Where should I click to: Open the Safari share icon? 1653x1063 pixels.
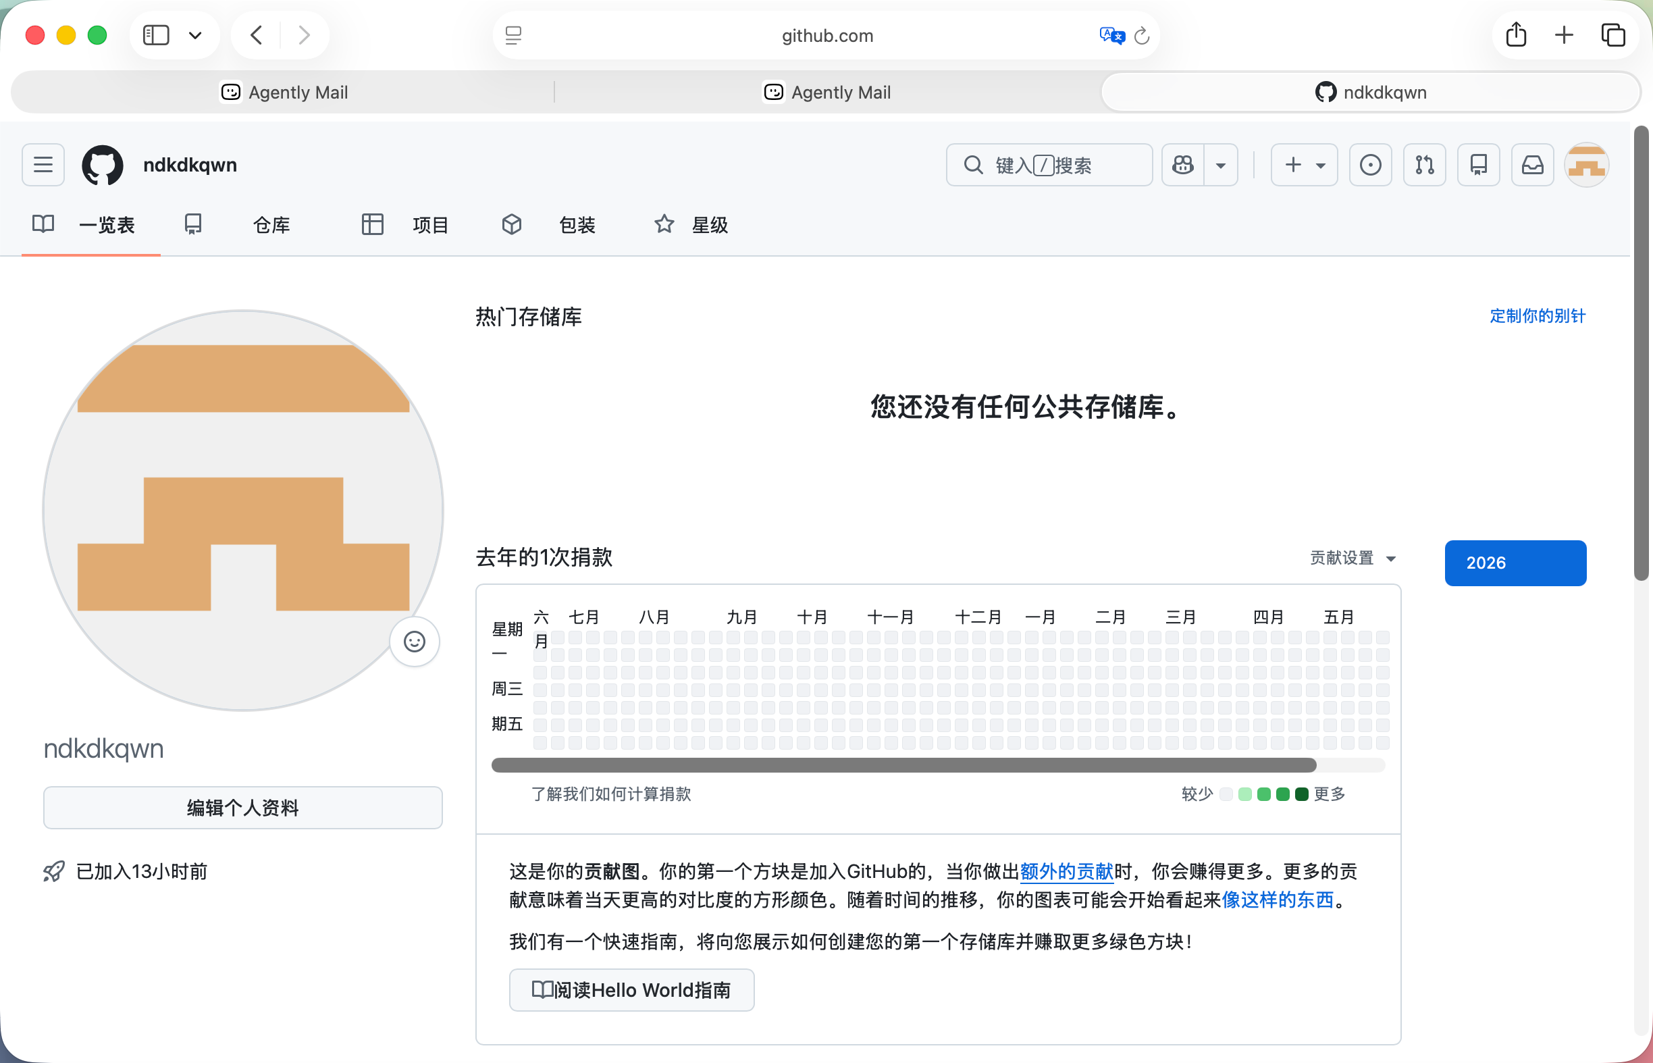[1516, 34]
